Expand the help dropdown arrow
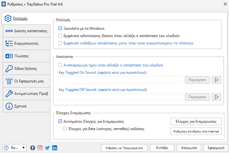229x153 pixels. [x=24, y=148]
